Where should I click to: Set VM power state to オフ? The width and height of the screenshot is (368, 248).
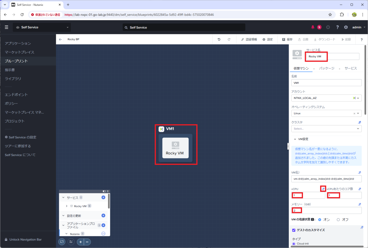point(338,219)
